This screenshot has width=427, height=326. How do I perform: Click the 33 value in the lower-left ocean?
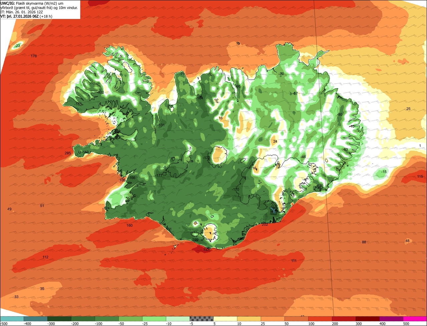[16, 297]
